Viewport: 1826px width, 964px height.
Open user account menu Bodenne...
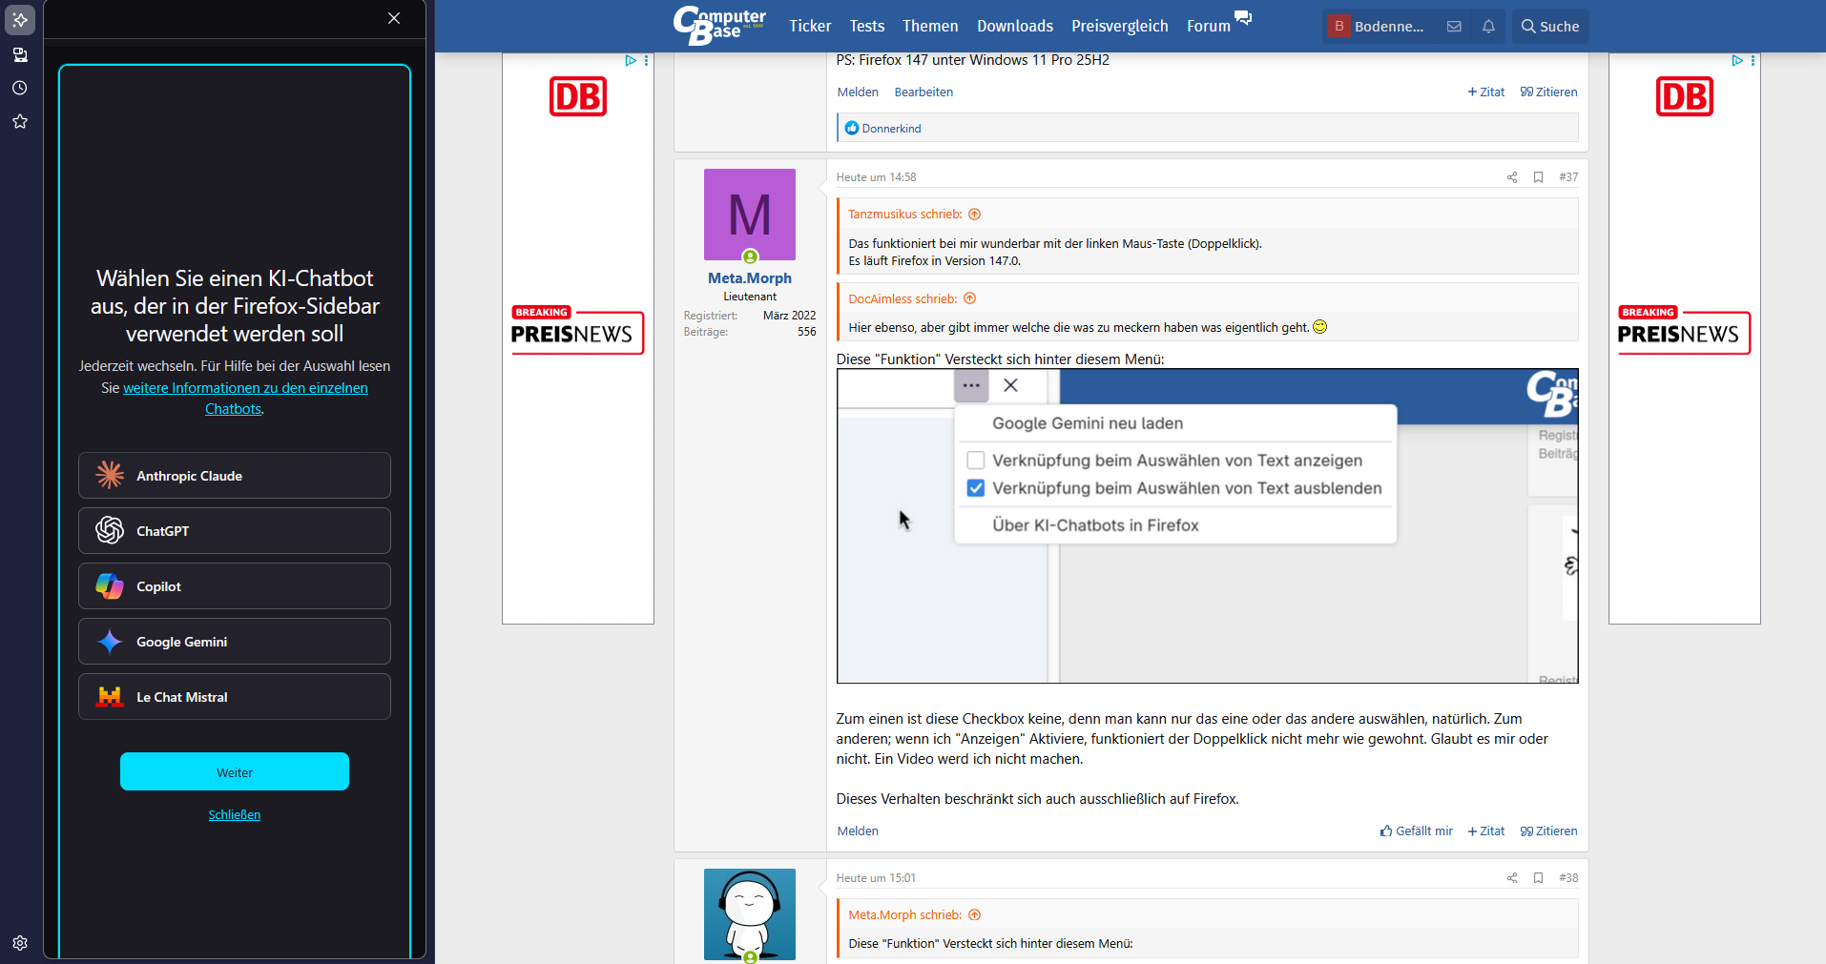(1379, 26)
